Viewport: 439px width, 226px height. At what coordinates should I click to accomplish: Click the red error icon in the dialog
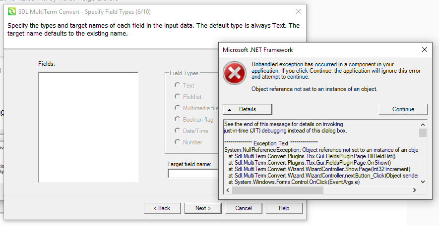[234, 72]
